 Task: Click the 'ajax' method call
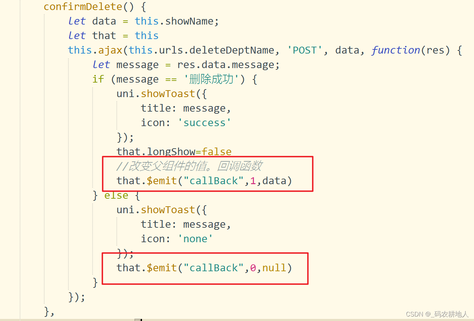coord(110,50)
